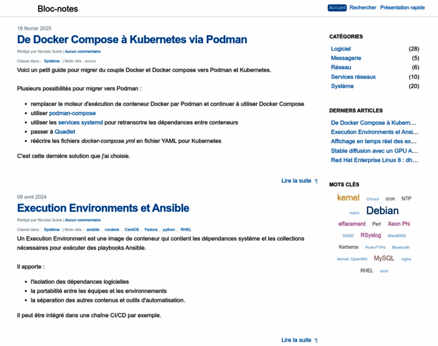
Task: Select the kernel tag in Mots clés
Action: pyautogui.click(x=348, y=198)
